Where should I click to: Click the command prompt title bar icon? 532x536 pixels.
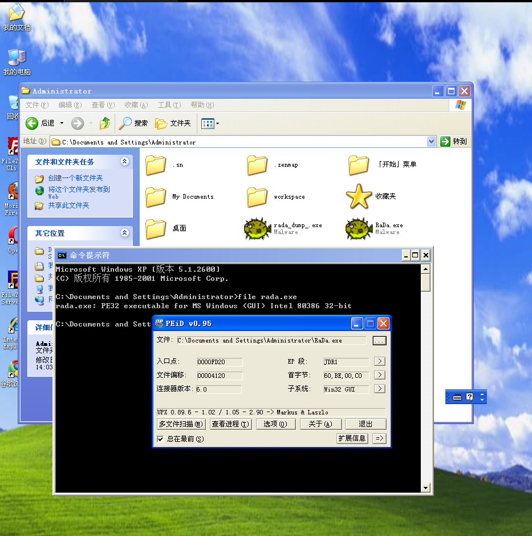tap(62, 255)
